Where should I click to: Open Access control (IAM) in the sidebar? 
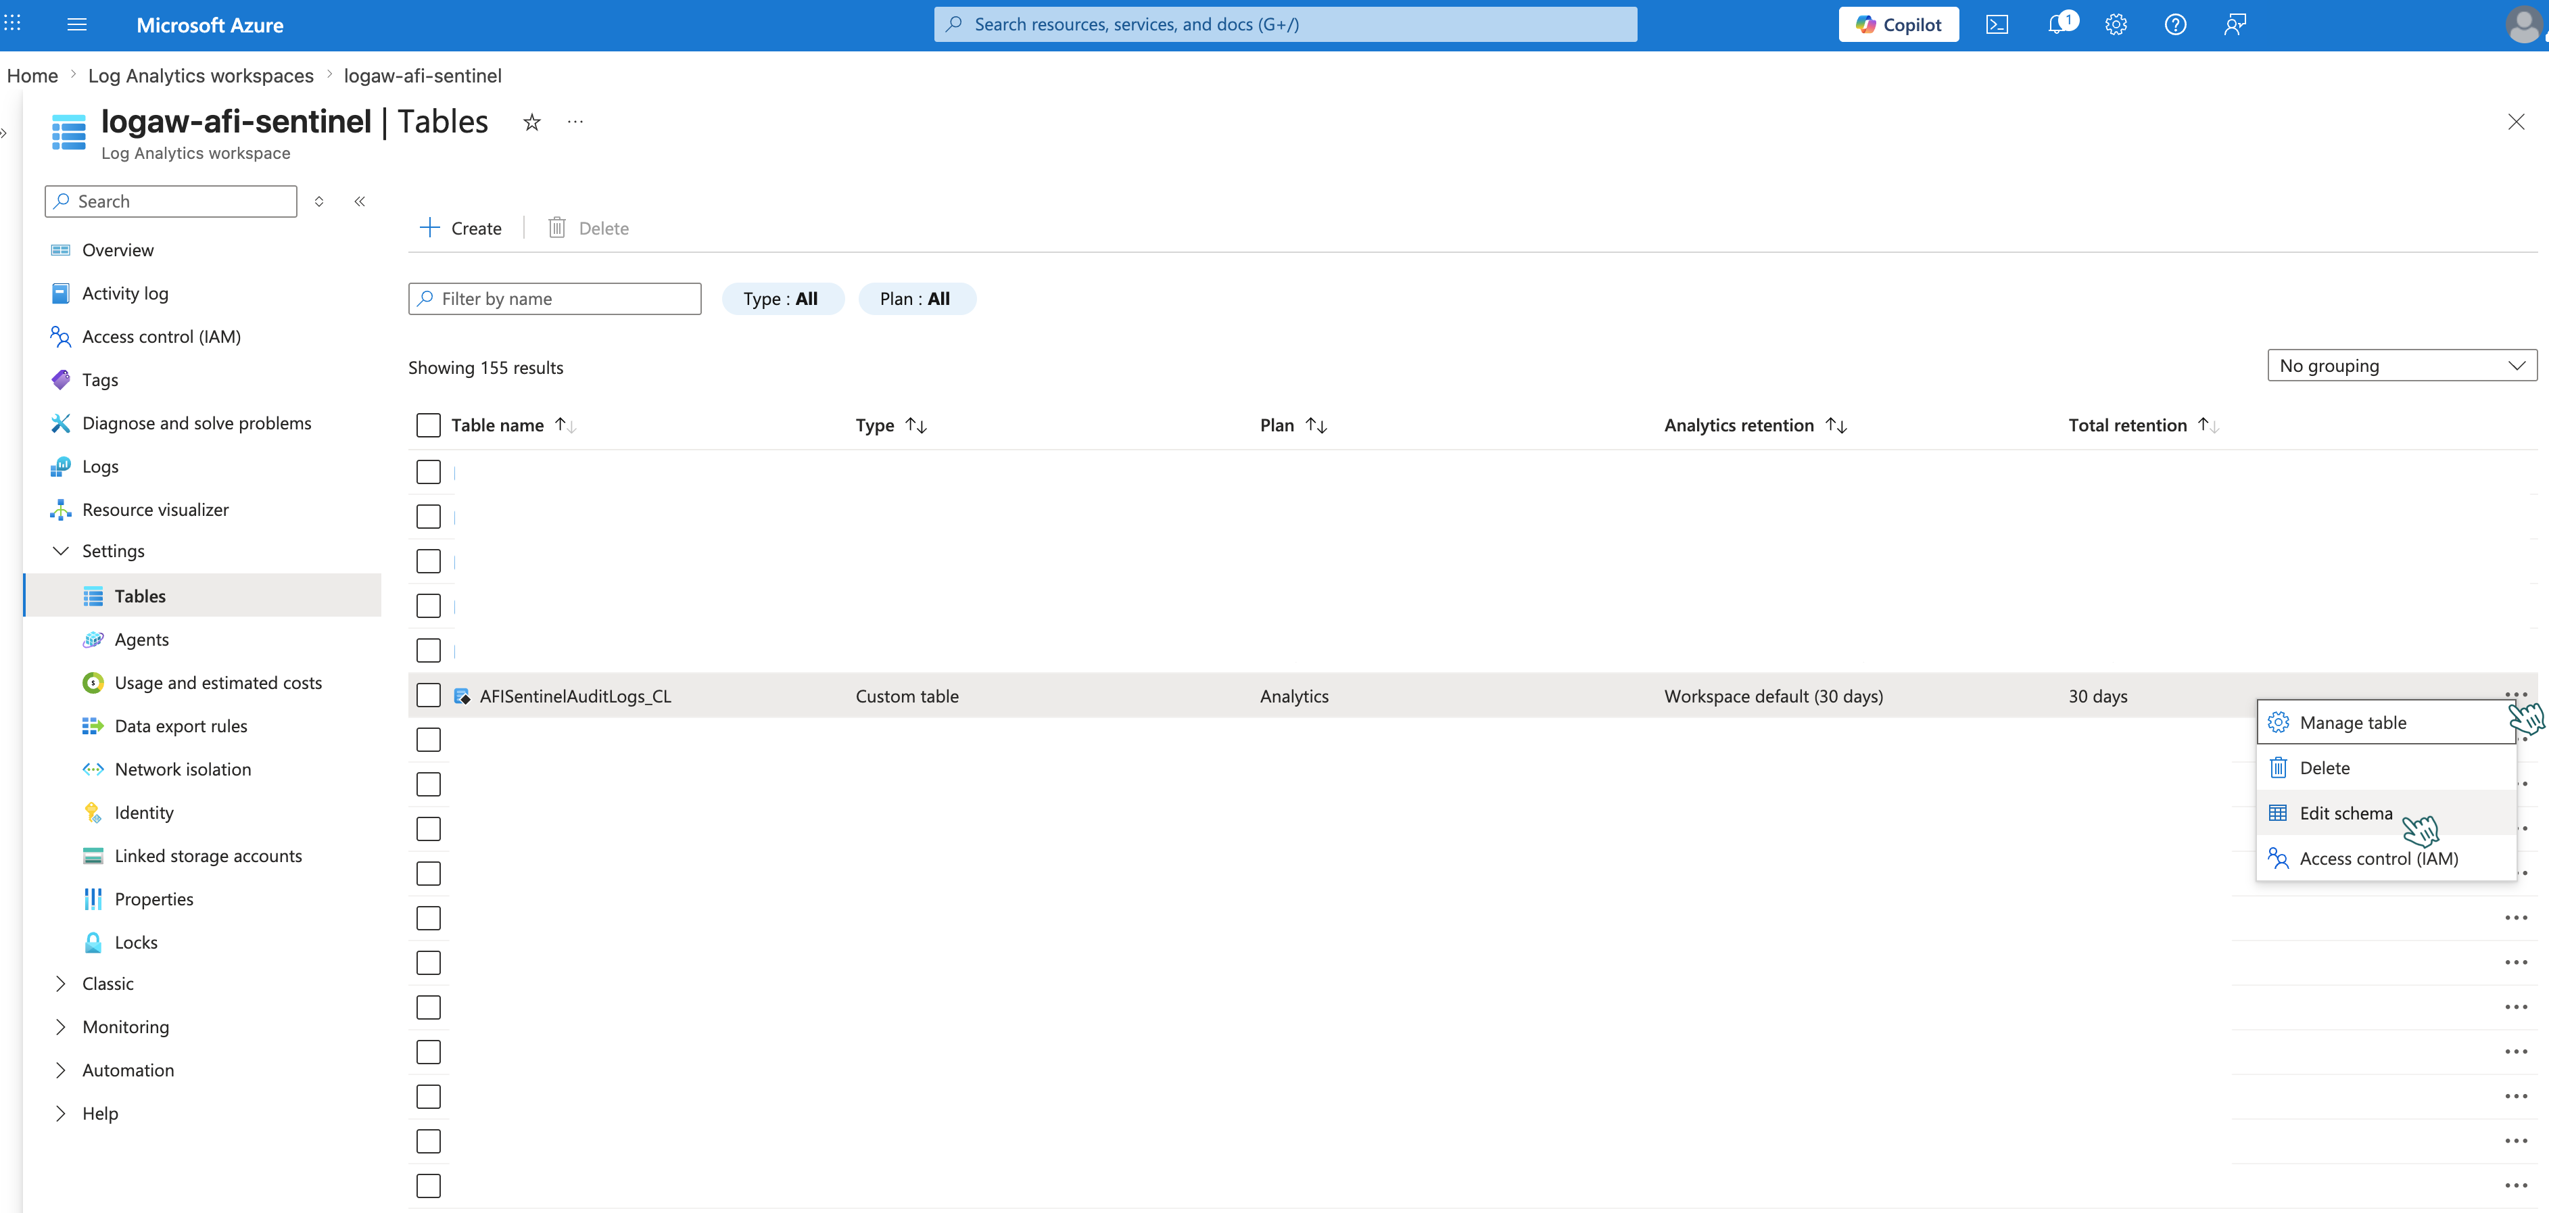162,337
